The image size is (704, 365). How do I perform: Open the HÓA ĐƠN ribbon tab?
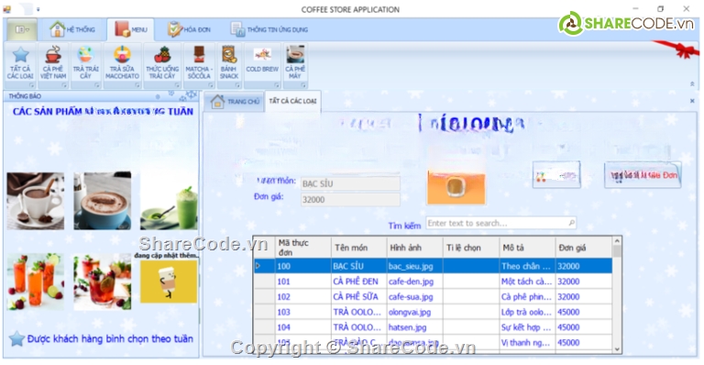[x=189, y=29]
